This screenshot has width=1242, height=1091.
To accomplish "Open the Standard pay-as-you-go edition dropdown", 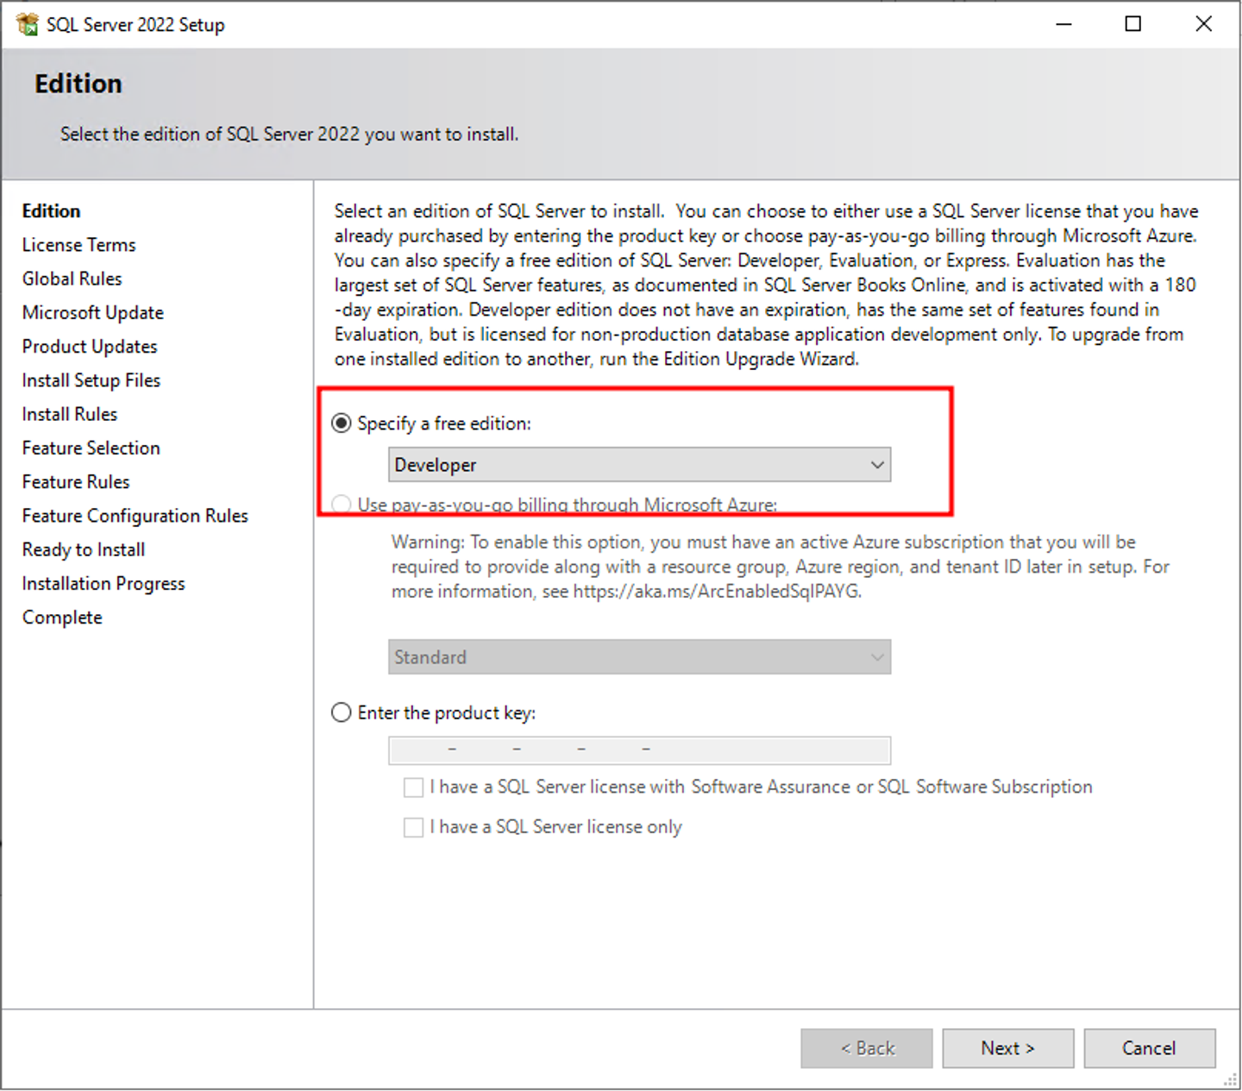I will click(639, 657).
